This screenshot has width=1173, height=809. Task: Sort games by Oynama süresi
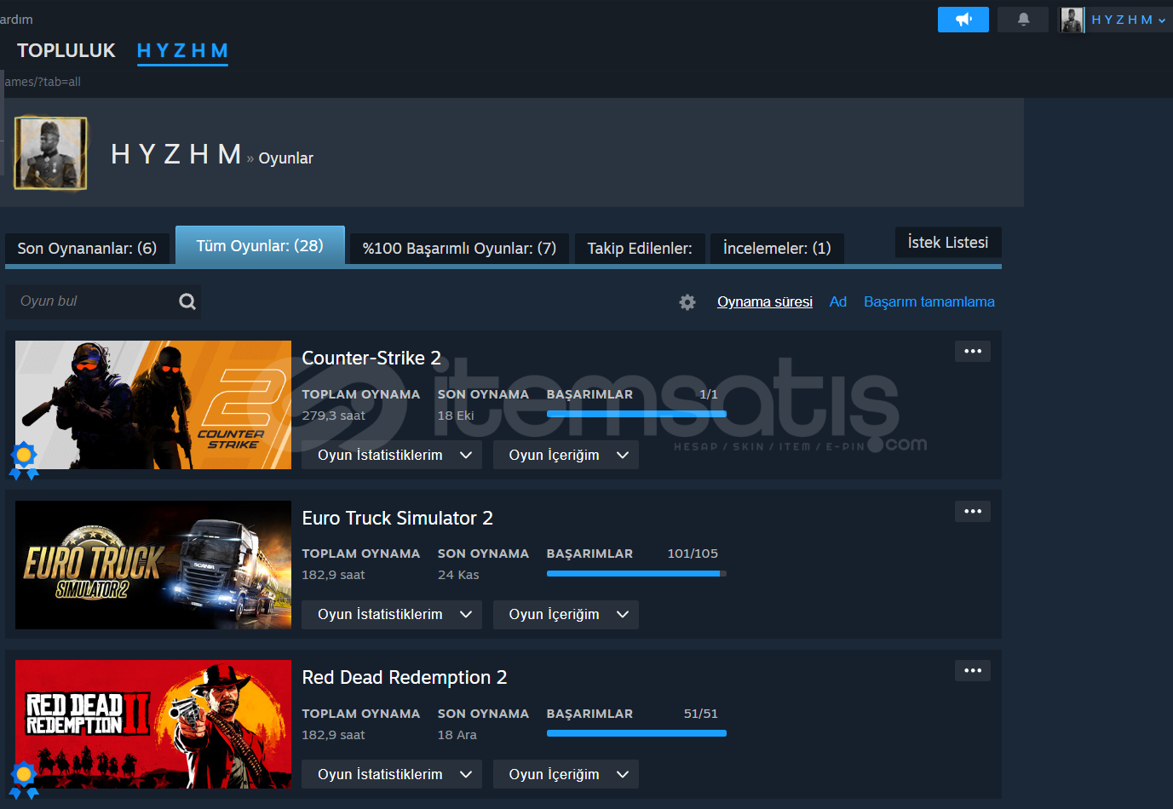tap(765, 302)
